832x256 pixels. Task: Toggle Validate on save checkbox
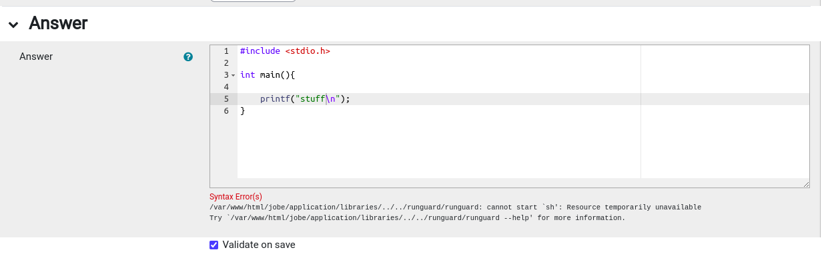(214, 245)
